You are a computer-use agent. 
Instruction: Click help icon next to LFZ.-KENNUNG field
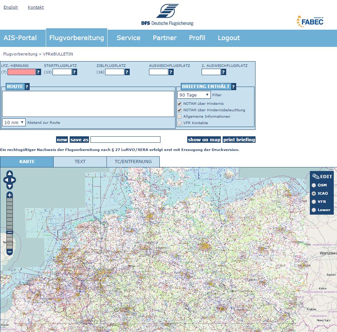pos(39,72)
